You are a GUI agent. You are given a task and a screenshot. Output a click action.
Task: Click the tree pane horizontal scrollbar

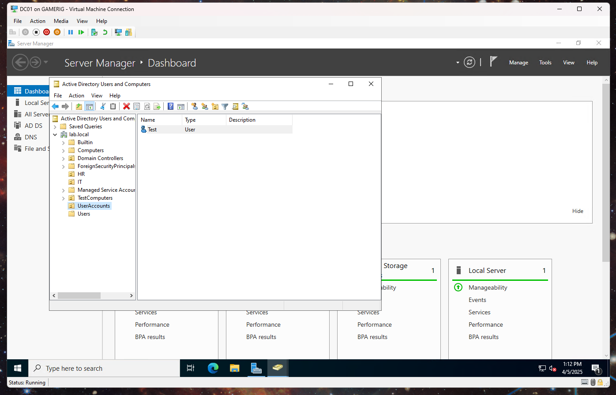click(79, 296)
